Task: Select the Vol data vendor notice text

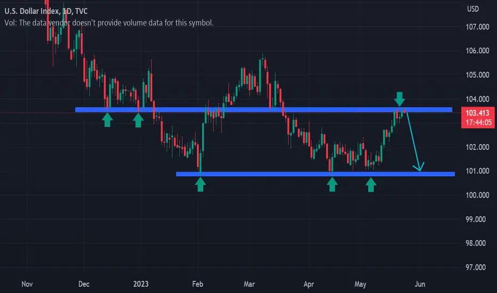Action: click(x=109, y=23)
